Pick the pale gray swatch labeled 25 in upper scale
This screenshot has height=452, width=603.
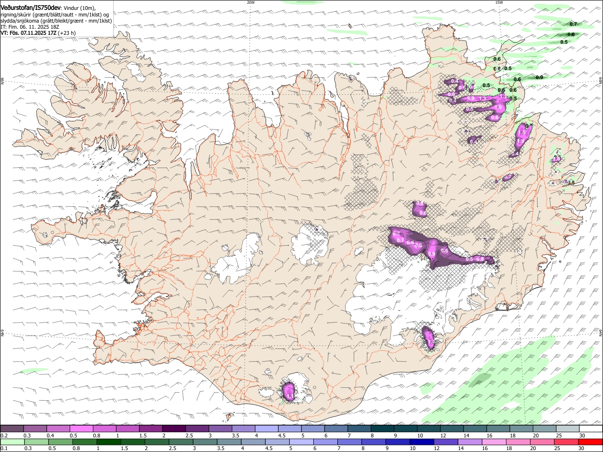(568, 429)
